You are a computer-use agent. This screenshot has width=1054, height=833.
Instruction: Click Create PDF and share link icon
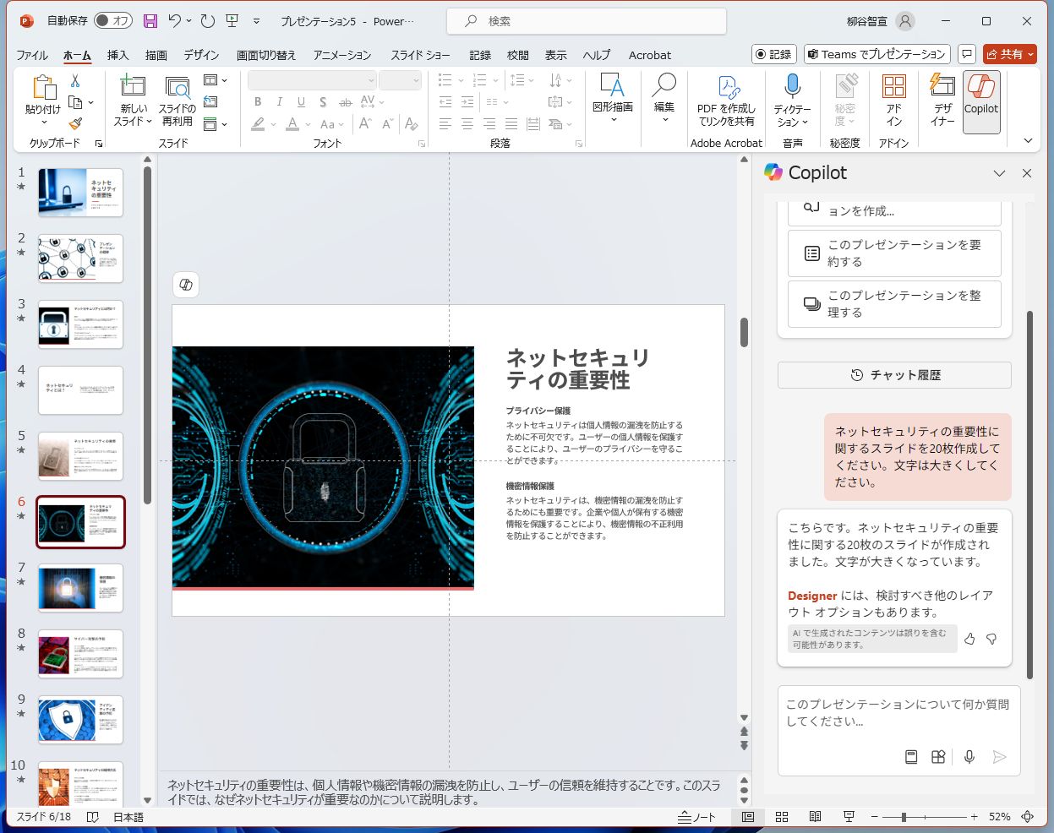coord(727,86)
